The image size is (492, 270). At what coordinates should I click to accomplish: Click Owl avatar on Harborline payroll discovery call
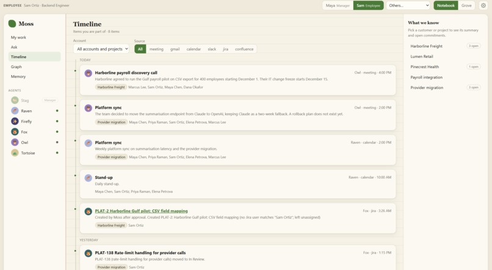click(x=88, y=73)
